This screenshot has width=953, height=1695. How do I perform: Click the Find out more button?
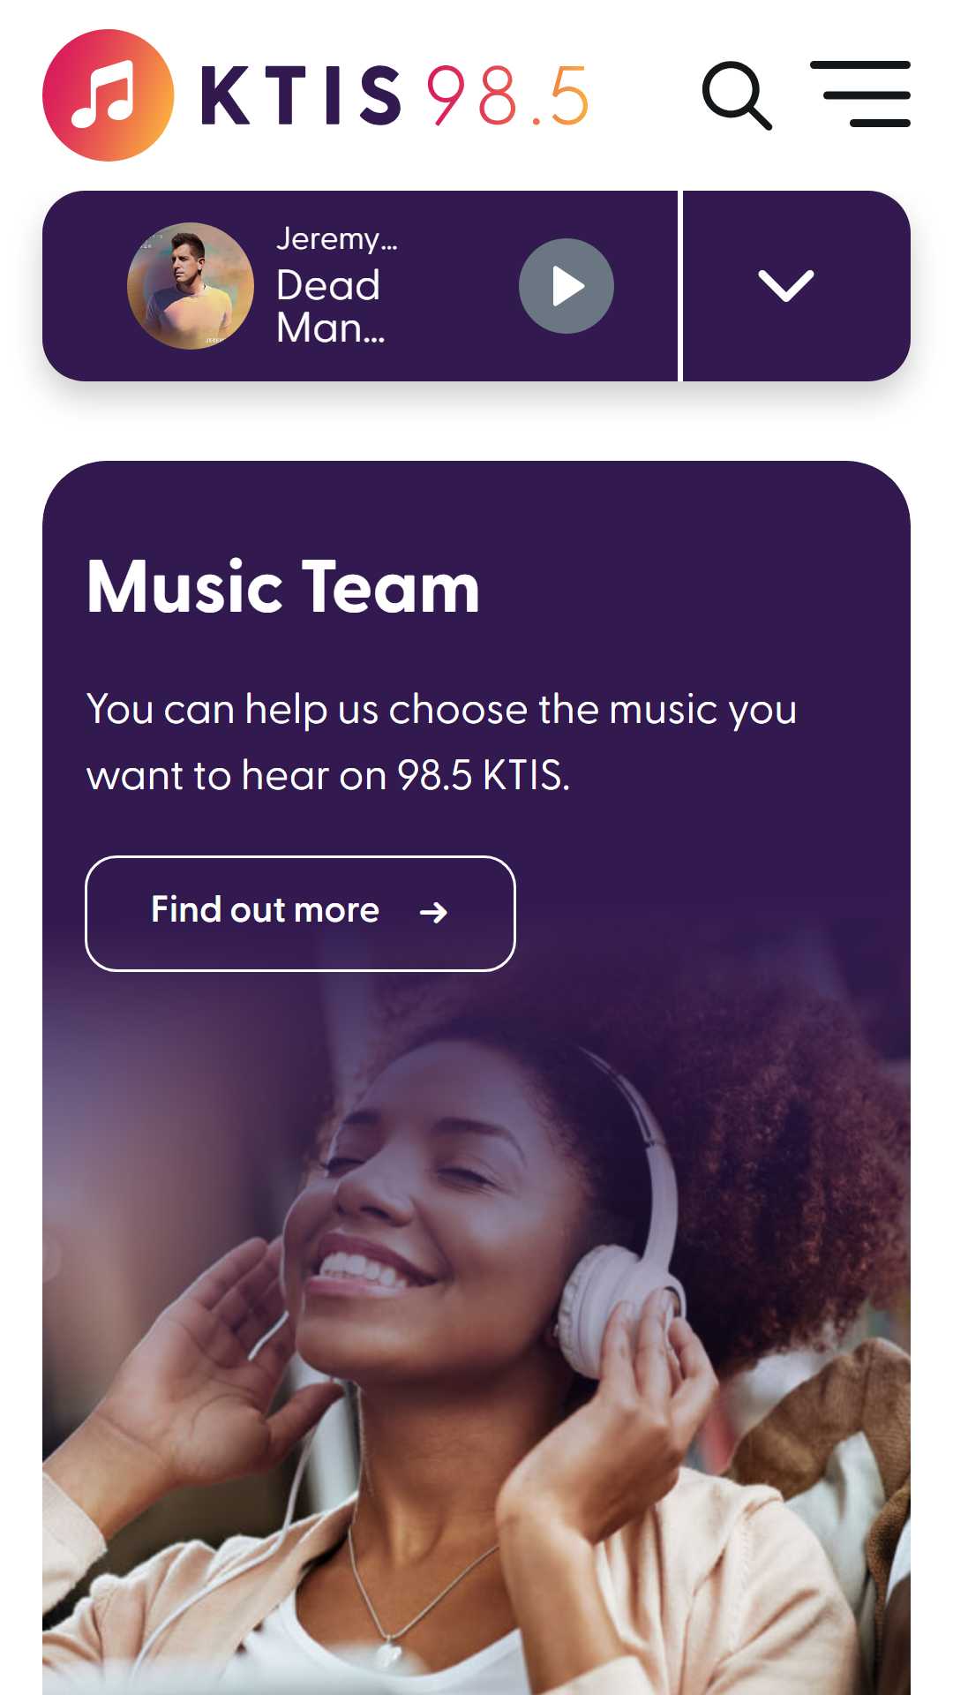(300, 914)
